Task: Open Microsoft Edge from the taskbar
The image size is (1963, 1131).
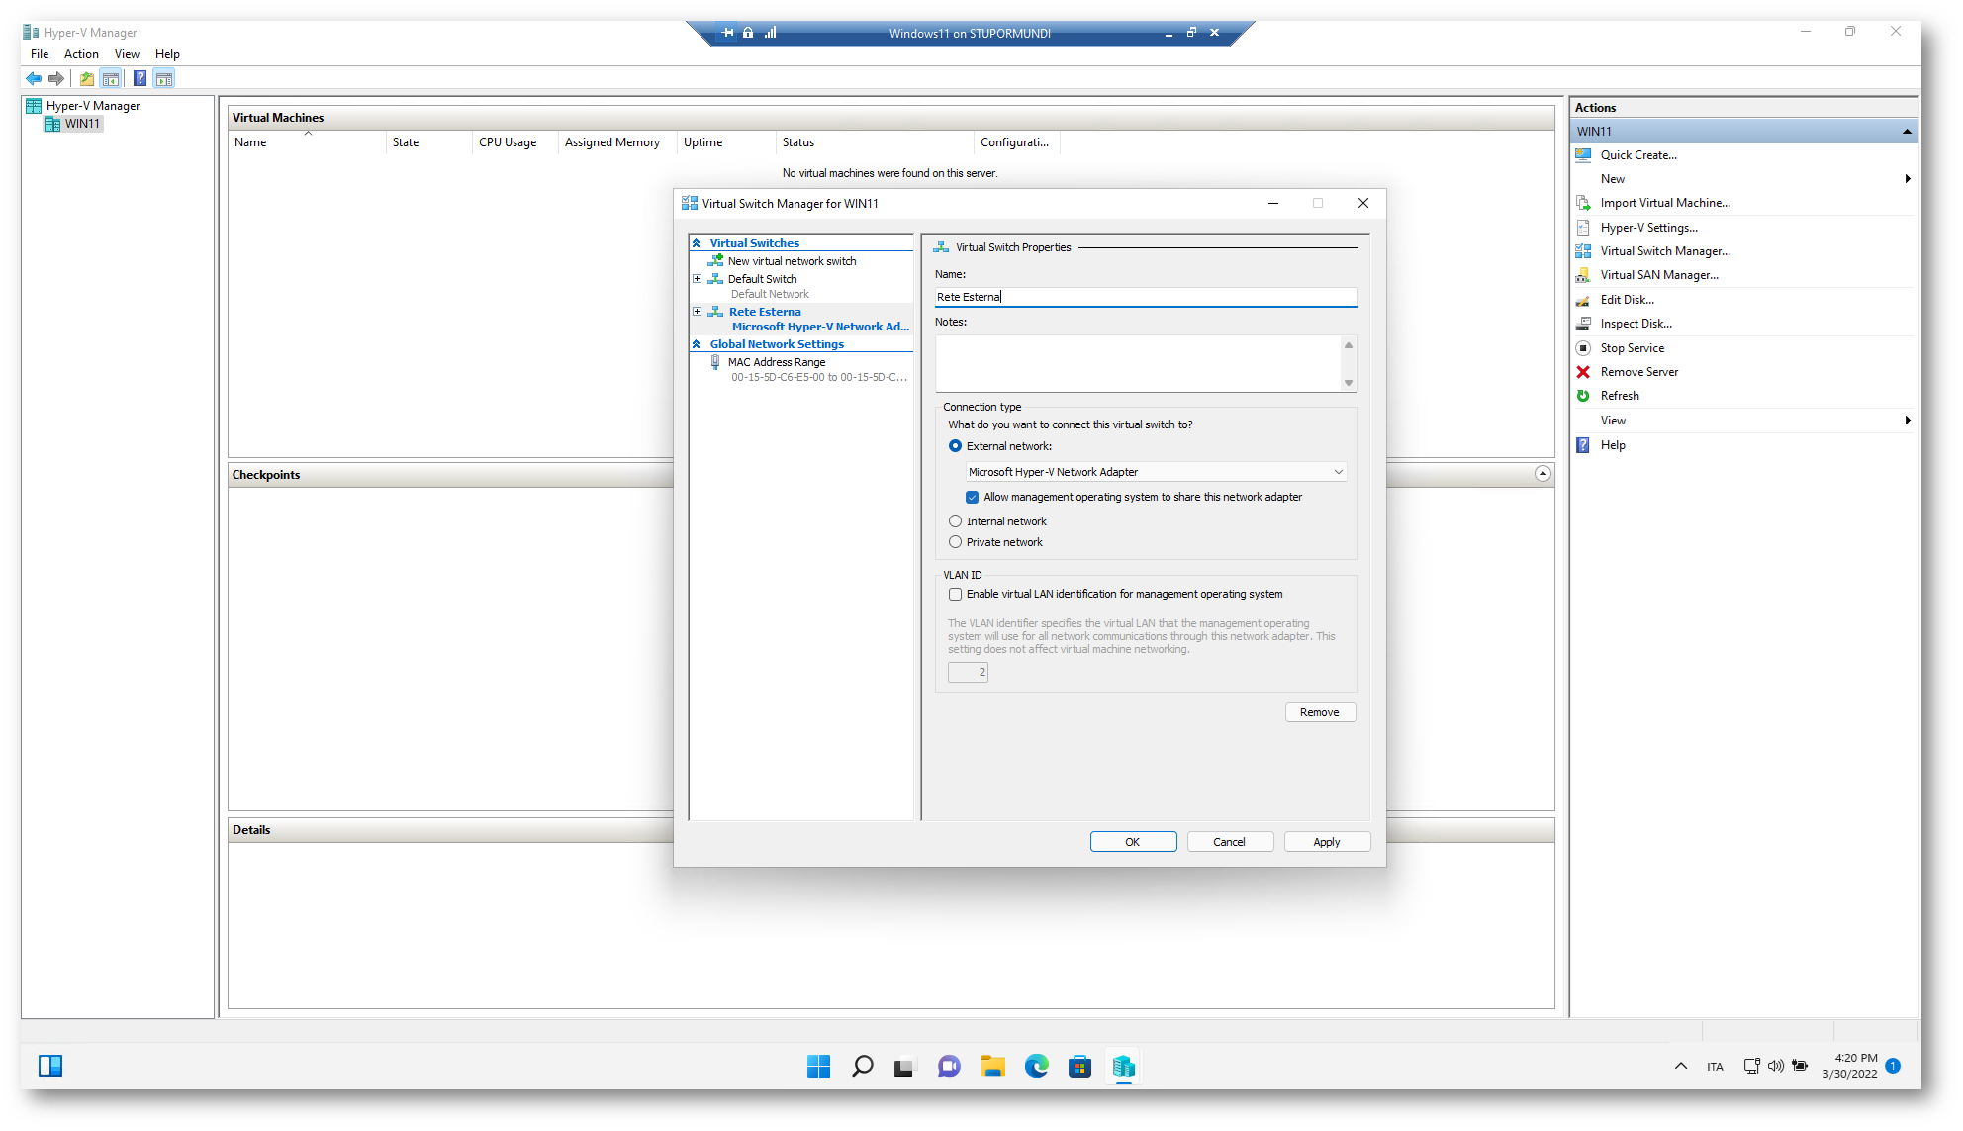Action: pyautogui.click(x=1036, y=1066)
